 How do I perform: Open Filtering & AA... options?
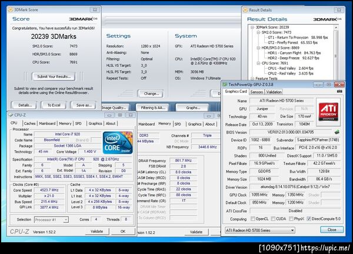(153, 108)
